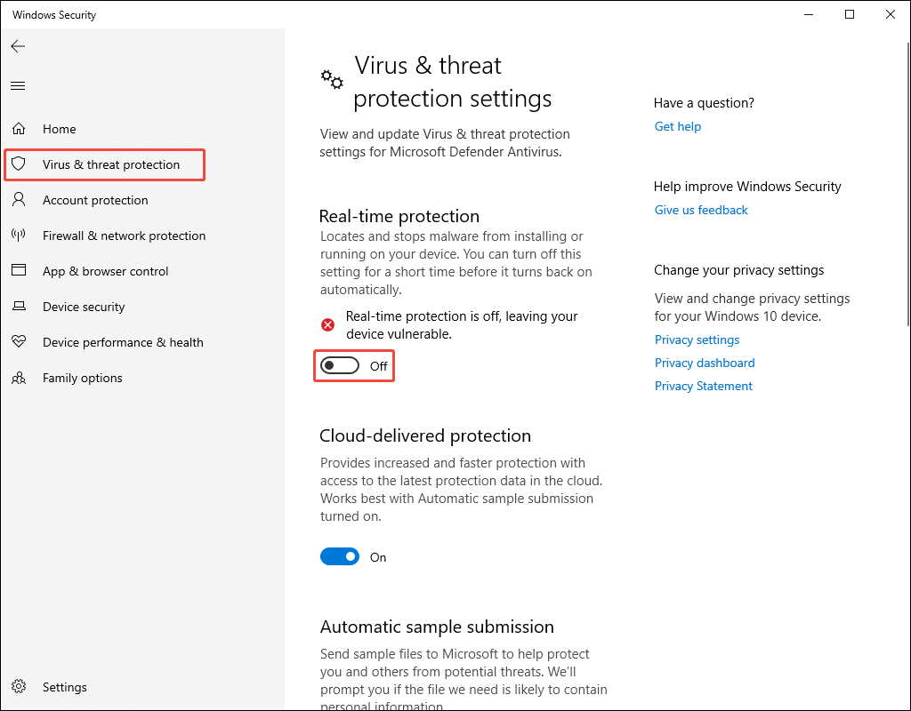
Task: Click Give us feedback
Action: (700, 210)
